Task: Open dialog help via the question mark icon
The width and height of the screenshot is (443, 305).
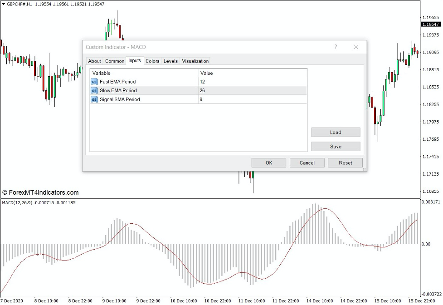Action: (336, 47)
